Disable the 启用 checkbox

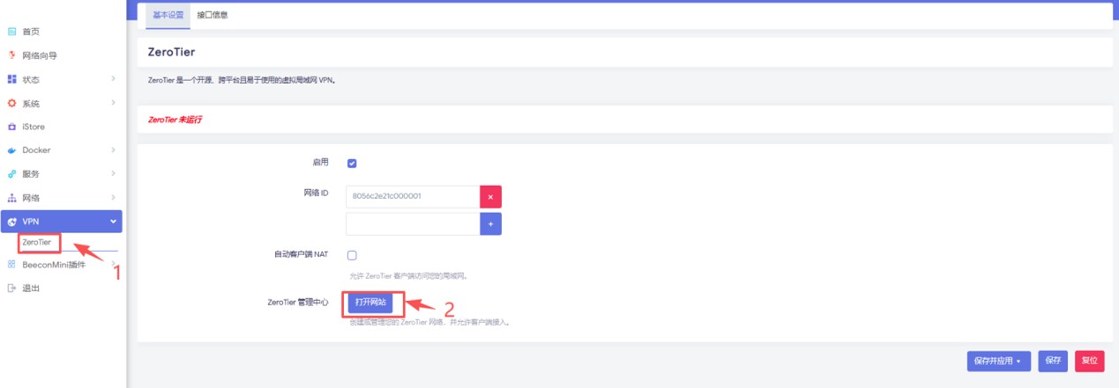coord(352,163)
